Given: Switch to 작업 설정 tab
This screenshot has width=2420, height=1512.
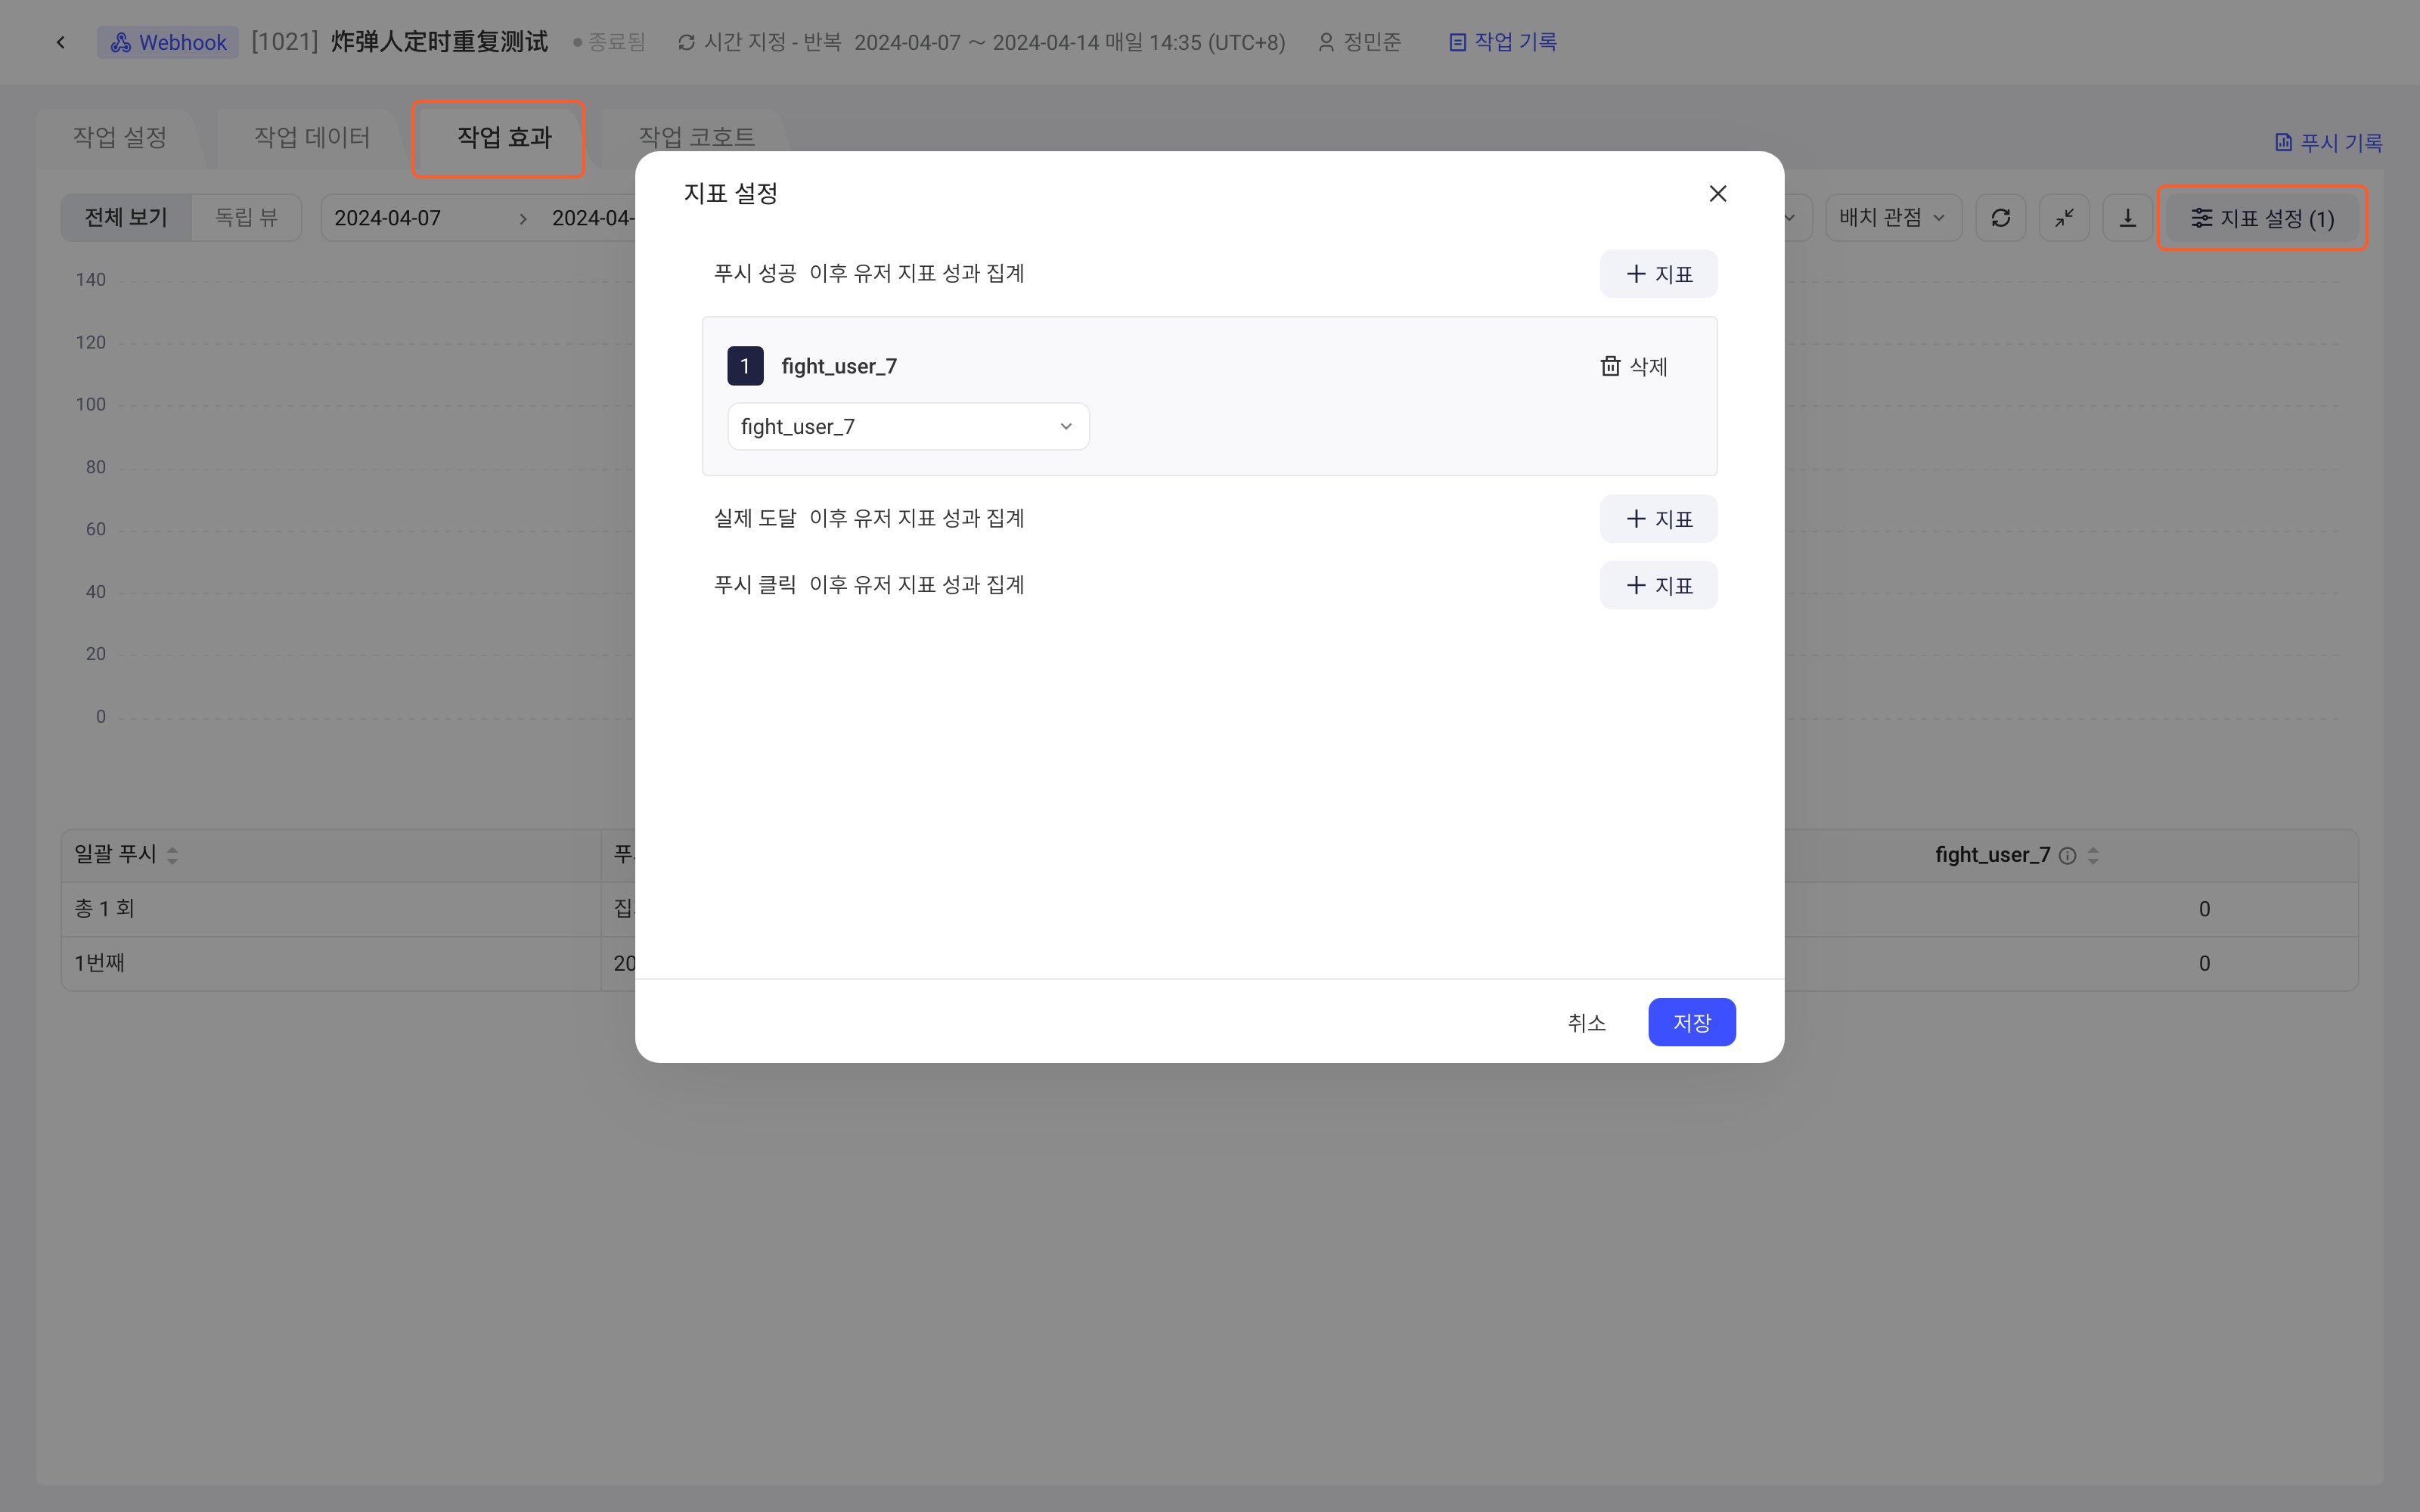Looking at the screenshot, I should point(119,137).
